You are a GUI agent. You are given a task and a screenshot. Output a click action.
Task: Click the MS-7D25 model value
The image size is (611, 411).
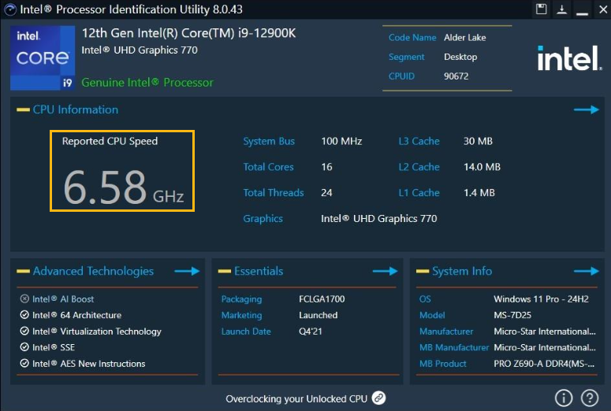pos(512,315)
